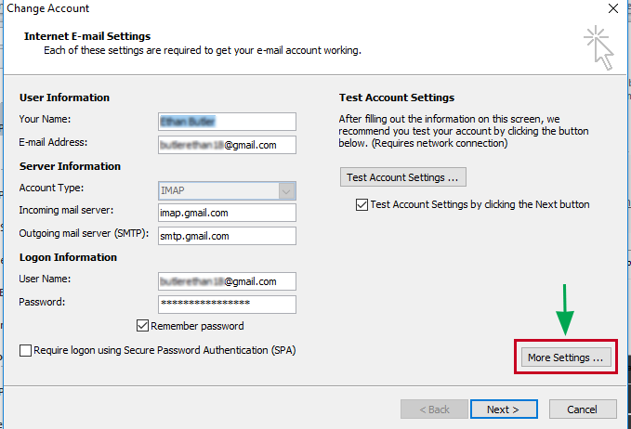Screen dimensions: 631x429
Task: Click the Incoming mail server label
Action: click(x=66, y=210)
